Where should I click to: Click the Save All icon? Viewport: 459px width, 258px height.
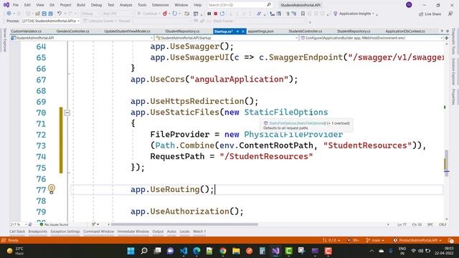(x=50, y=14)
